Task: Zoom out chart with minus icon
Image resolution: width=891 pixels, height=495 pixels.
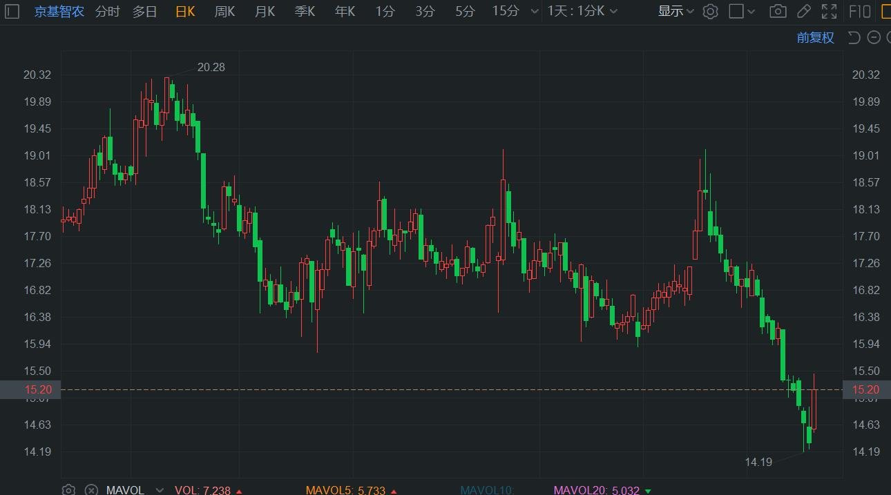Action: point(874,37)
